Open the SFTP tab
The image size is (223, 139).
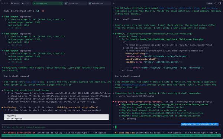25,3
